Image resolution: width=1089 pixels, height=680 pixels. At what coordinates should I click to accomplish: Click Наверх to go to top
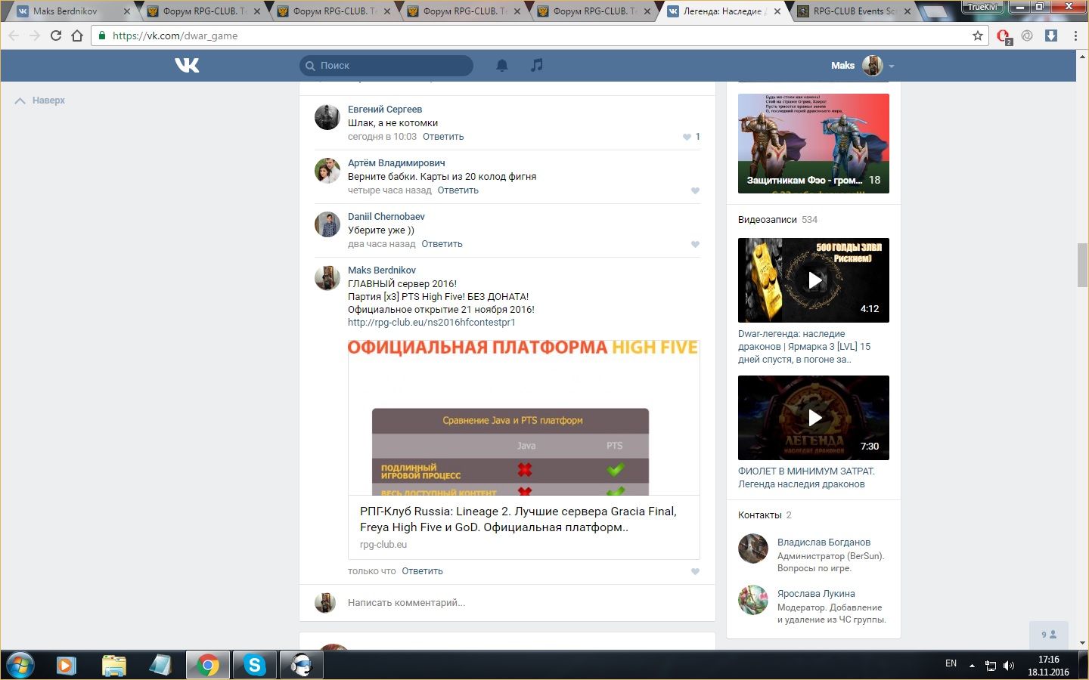coord(40,100)
